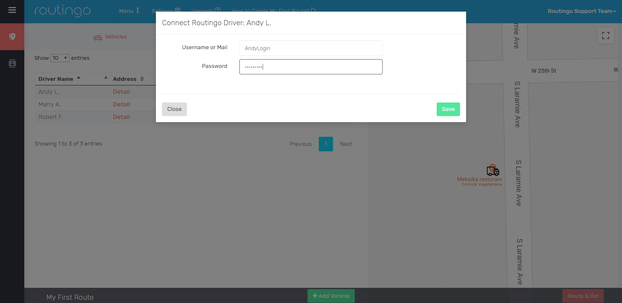Click the Address column header text
Viewport: 622px width, 303px height.
124,79
